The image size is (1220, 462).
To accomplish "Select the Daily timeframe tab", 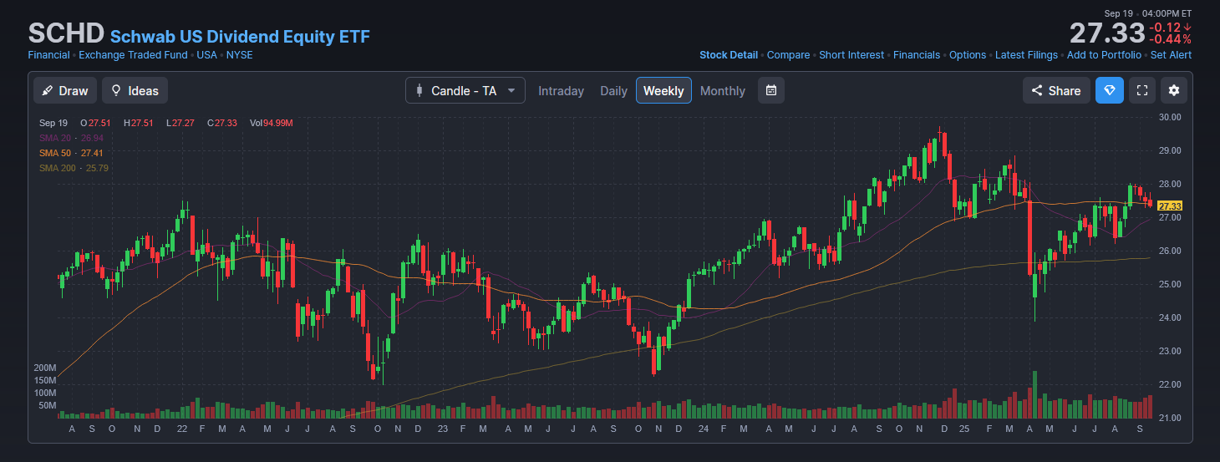I will pos(613,90).
